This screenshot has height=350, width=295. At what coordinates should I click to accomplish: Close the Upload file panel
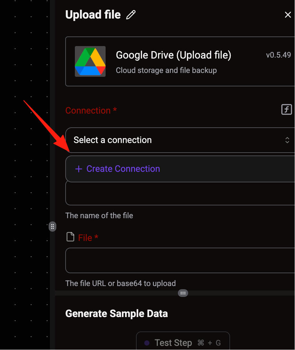[288, 15]
